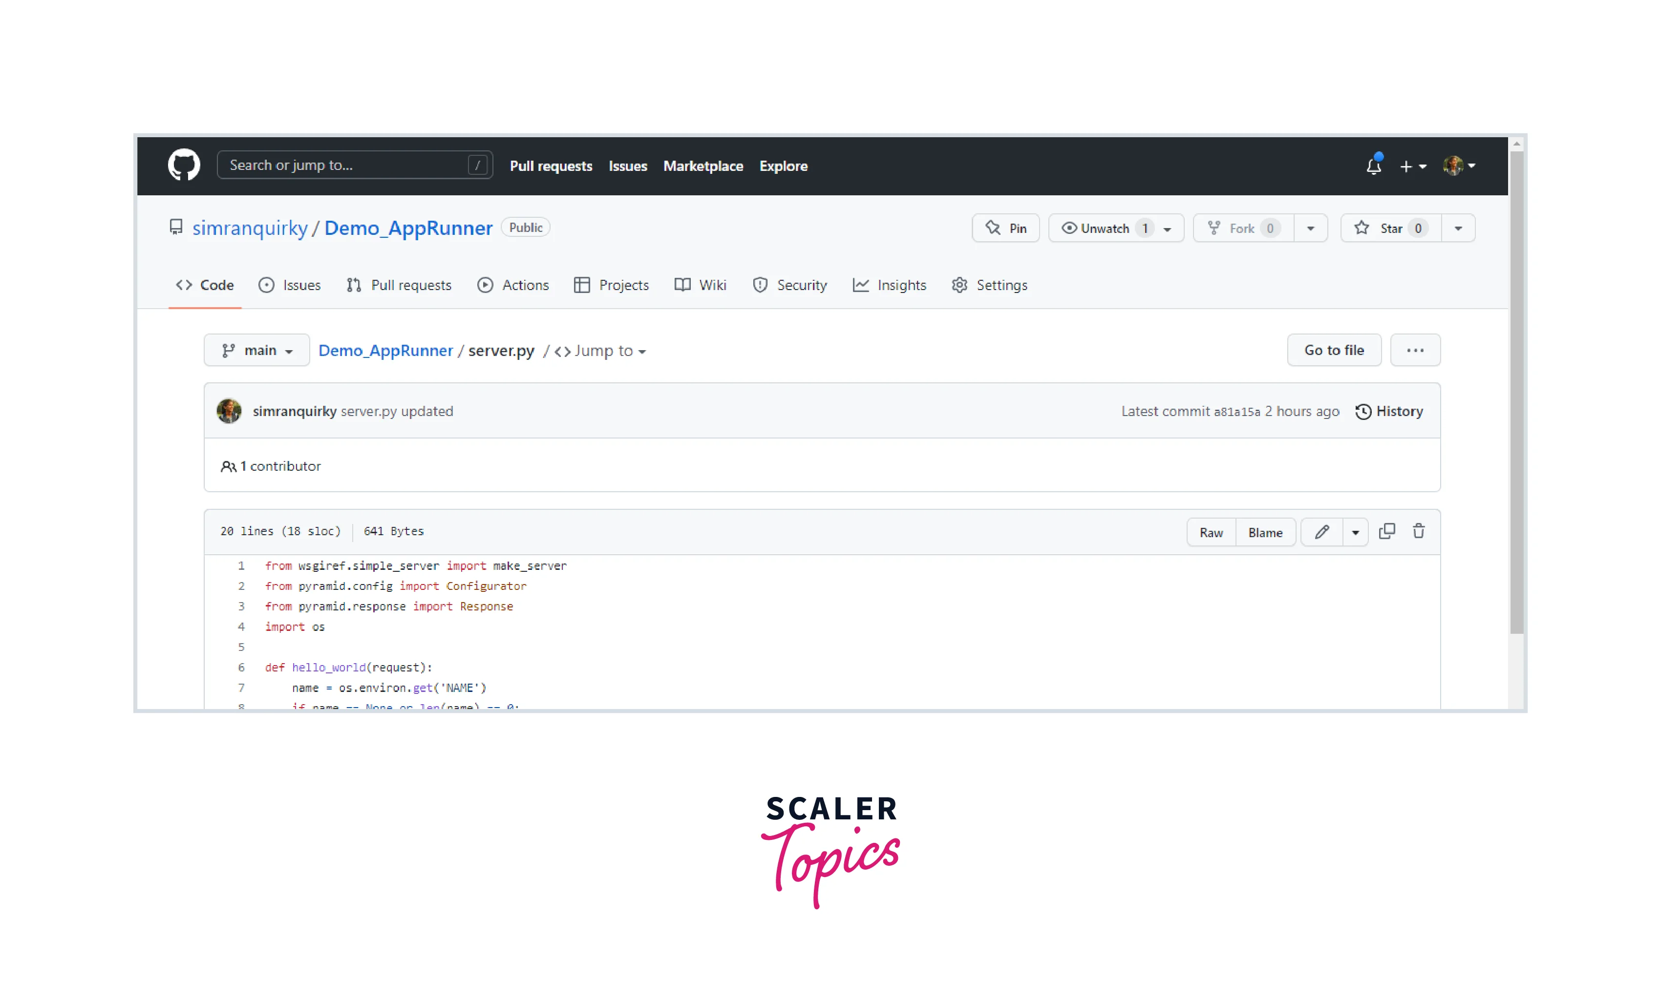Toggle Star on the repository
The image size is (1661, 1003).
1391,229
